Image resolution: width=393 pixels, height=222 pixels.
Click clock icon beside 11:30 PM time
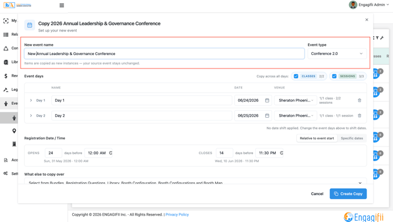(x=282, y=153)
